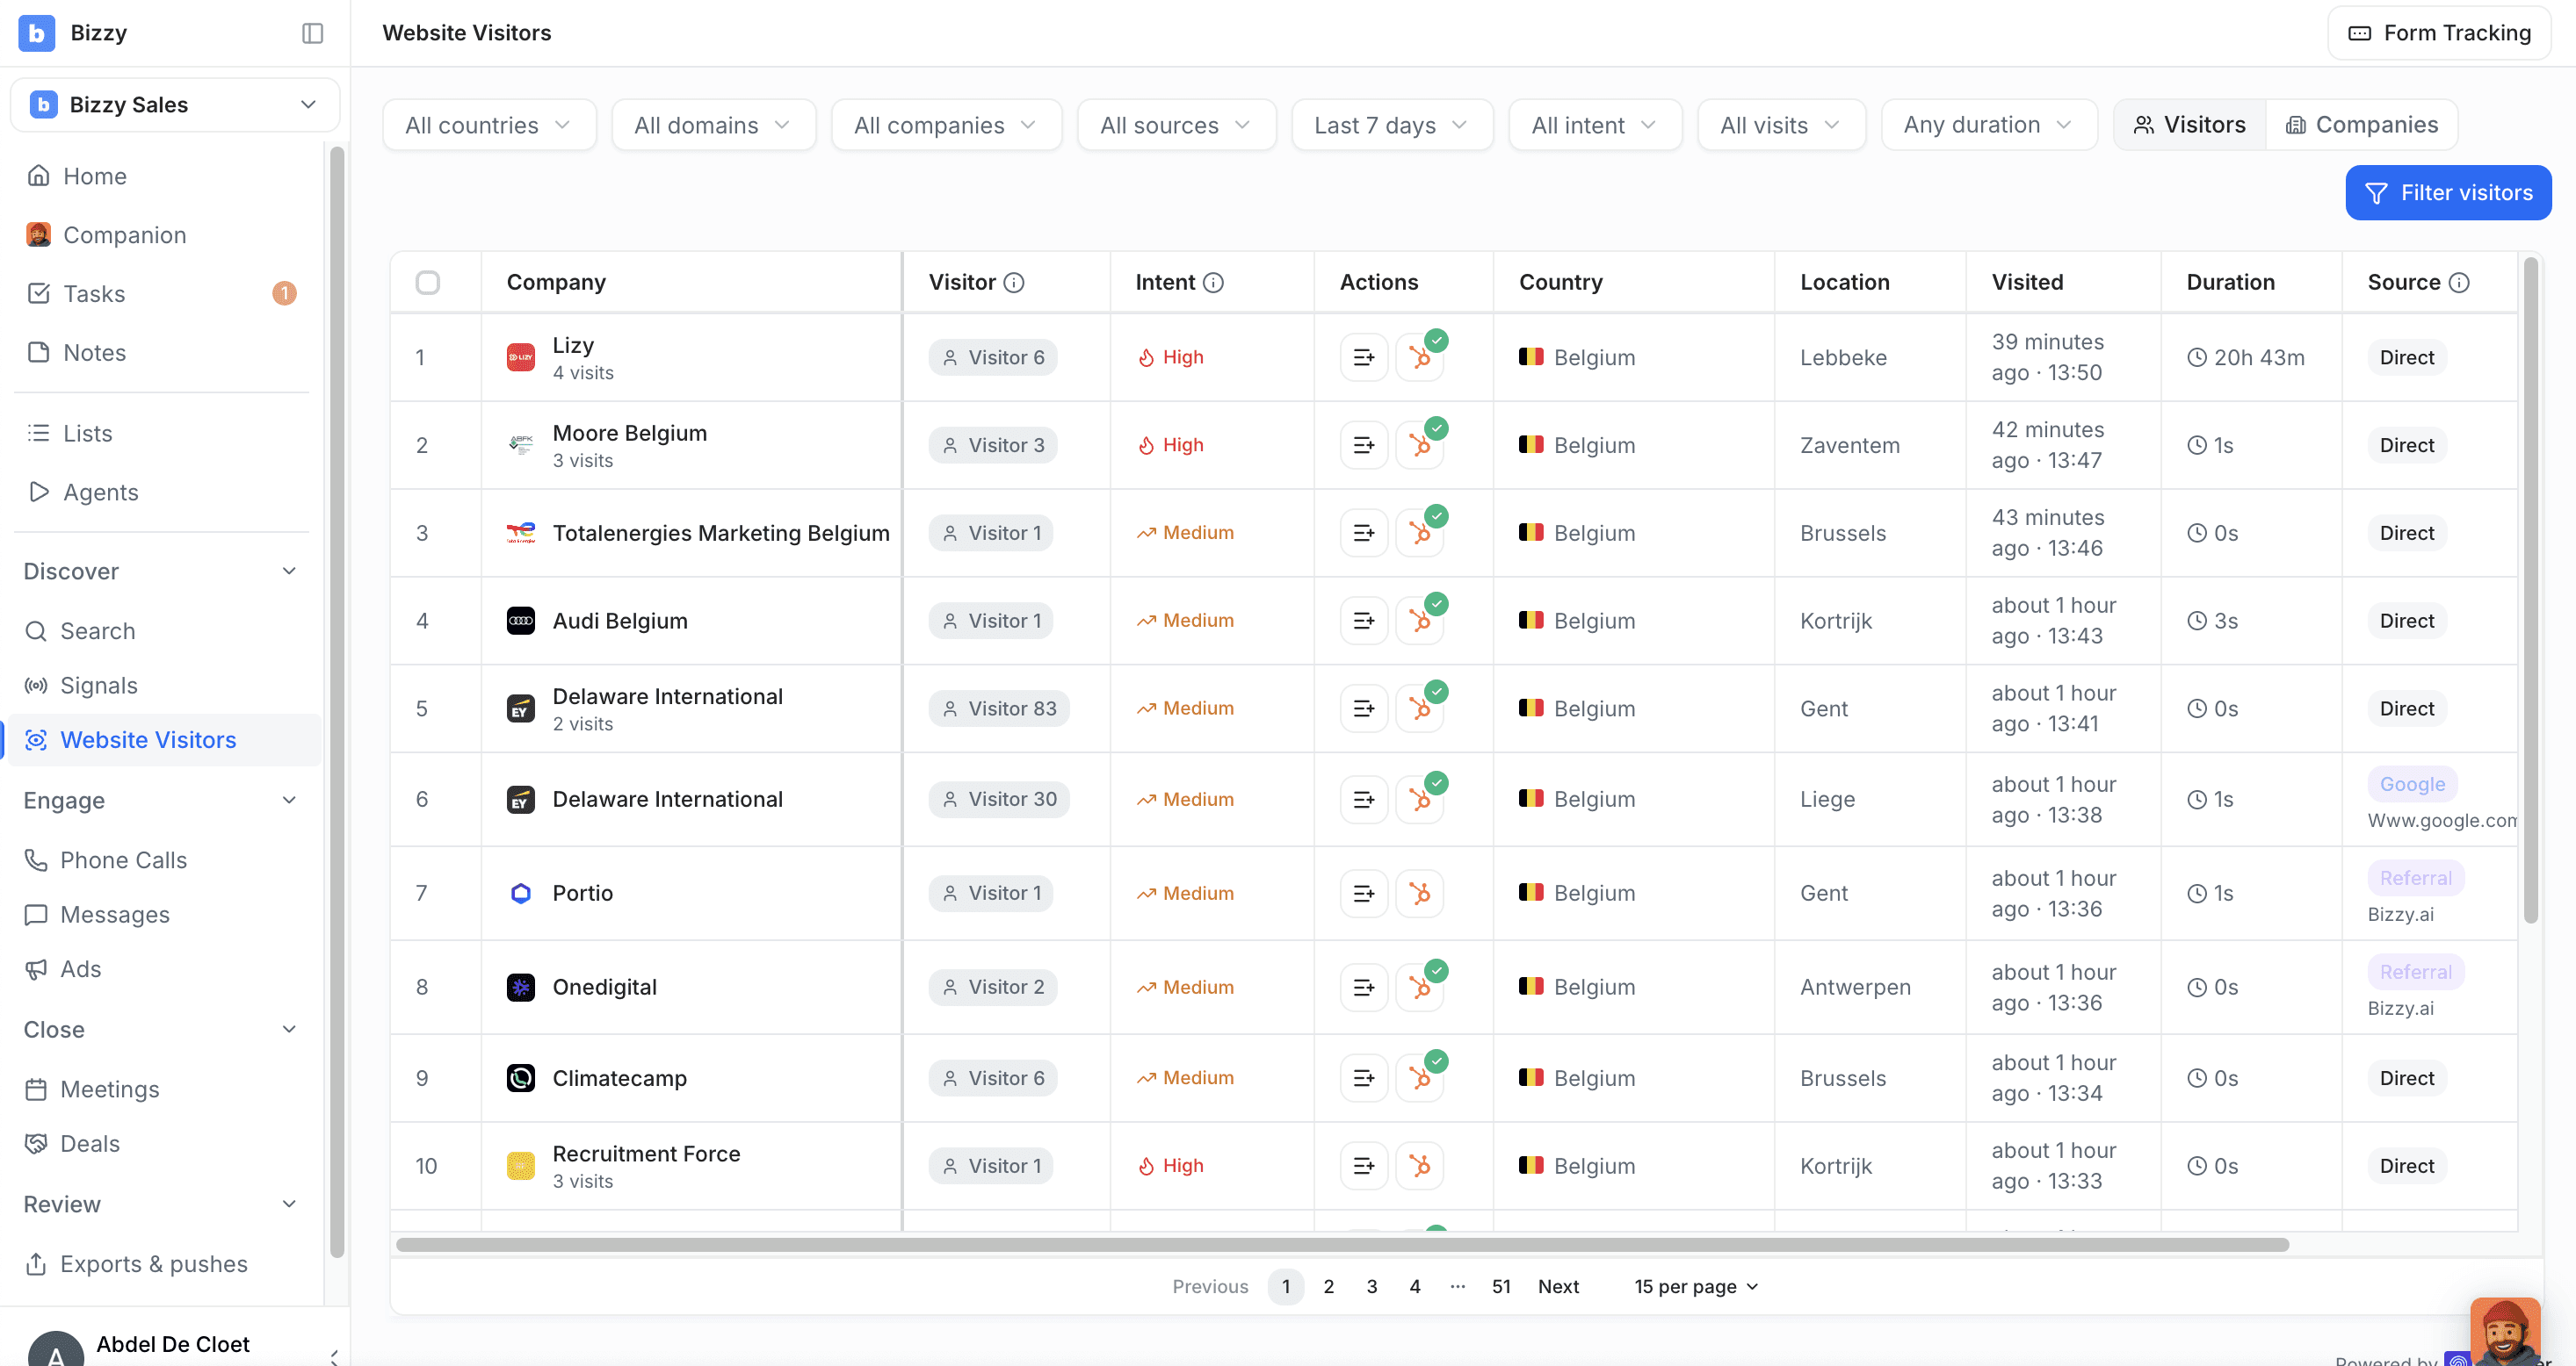Click the table vertical scrollbar
The width and height of the screenshot is (2576, 1366).
point(2530,591)
